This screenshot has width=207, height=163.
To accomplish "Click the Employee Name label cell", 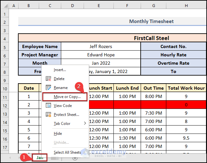I will [40, 46].
